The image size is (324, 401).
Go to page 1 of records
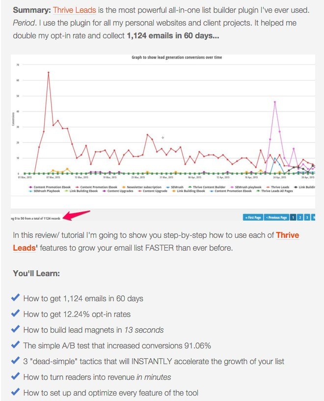pos(293,217)
